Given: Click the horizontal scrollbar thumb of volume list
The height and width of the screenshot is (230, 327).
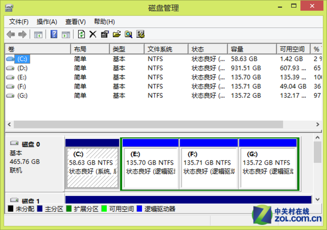Looking at the screenshot, I should tap(148, 125).
